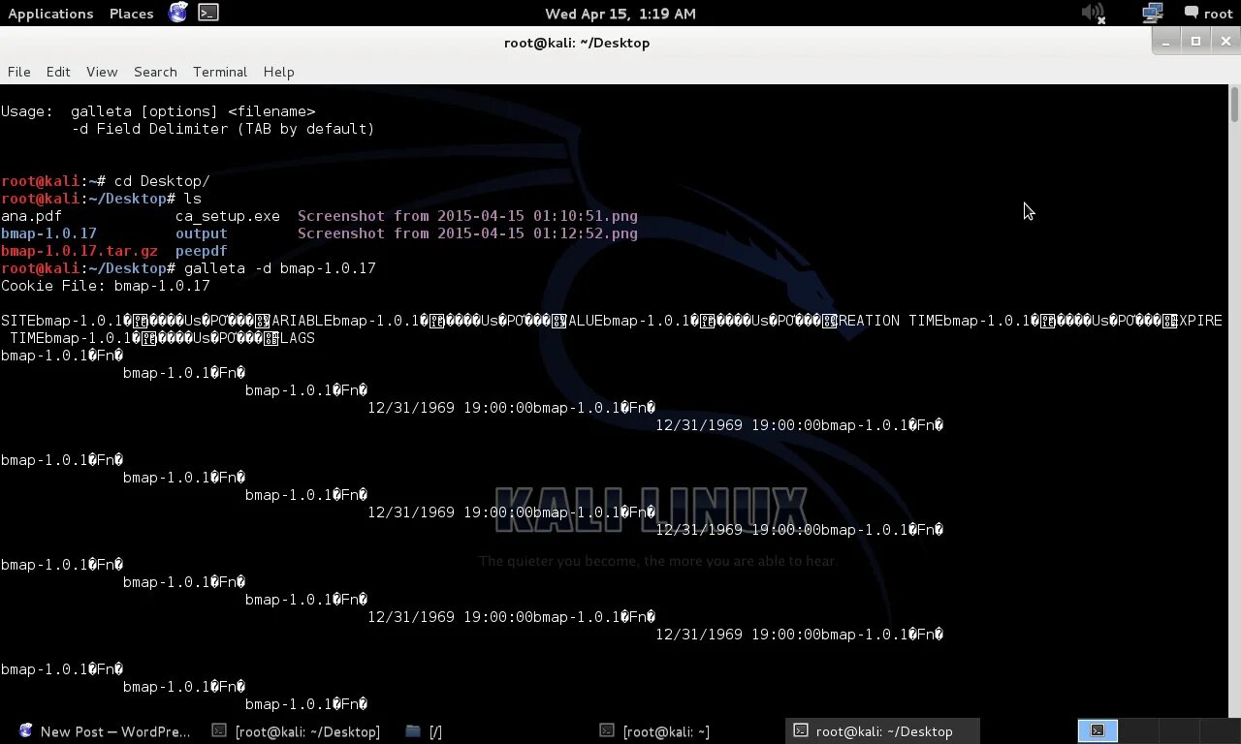
Task: Open the Edit menu
Action: [58, 72]
